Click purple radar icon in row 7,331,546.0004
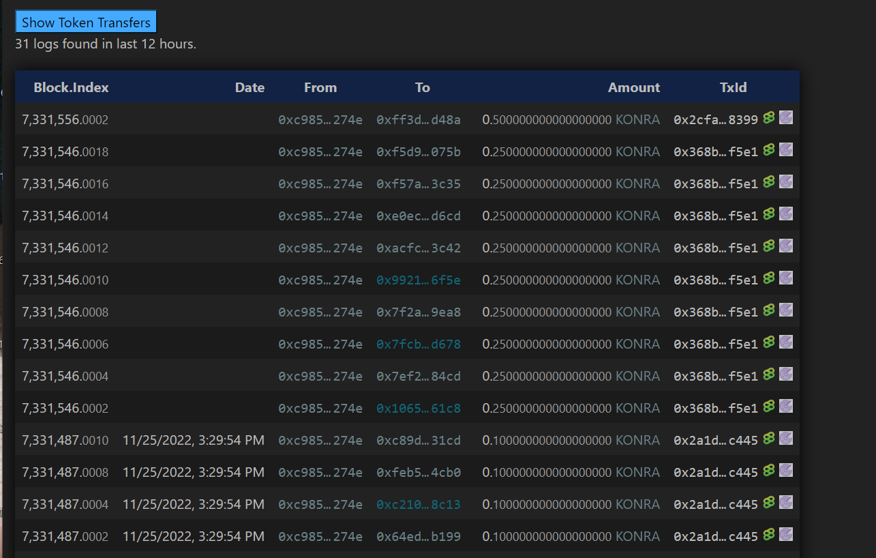This screenshot has height=558, width=876. [786, 374]
